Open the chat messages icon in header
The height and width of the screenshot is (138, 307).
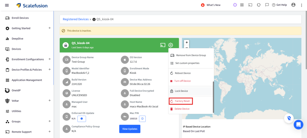point(267,5)
